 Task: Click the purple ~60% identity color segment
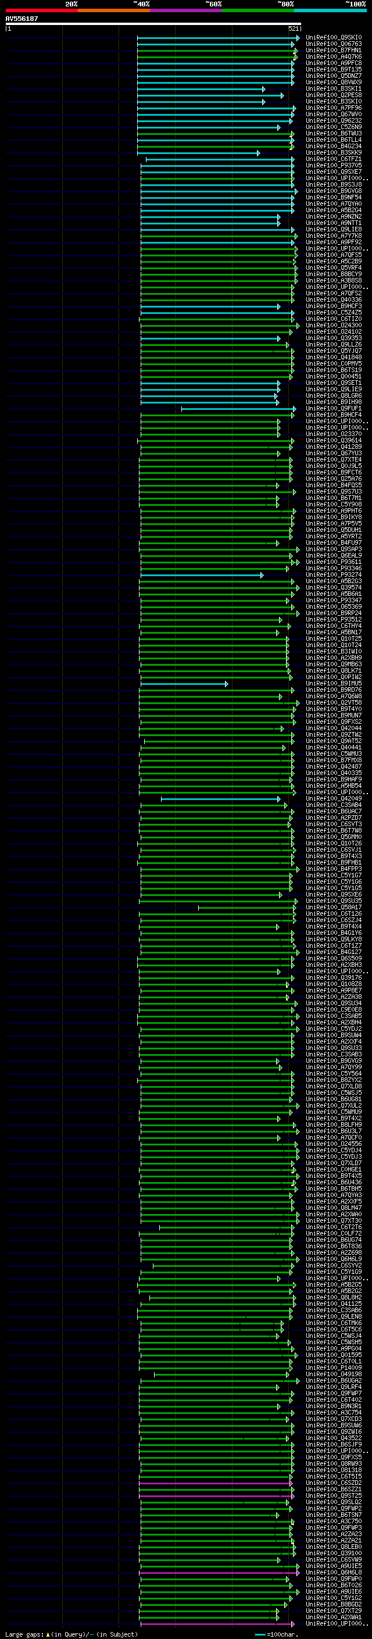tap(185, 10)
